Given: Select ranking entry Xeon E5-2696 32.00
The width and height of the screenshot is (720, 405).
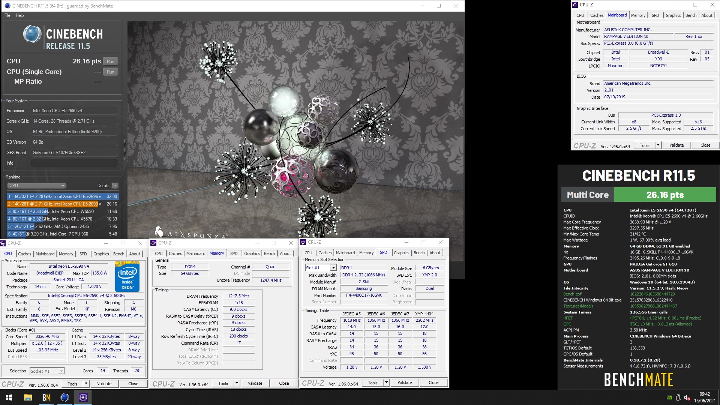Looking at the screenshot, I should click(x=63, y=196).
